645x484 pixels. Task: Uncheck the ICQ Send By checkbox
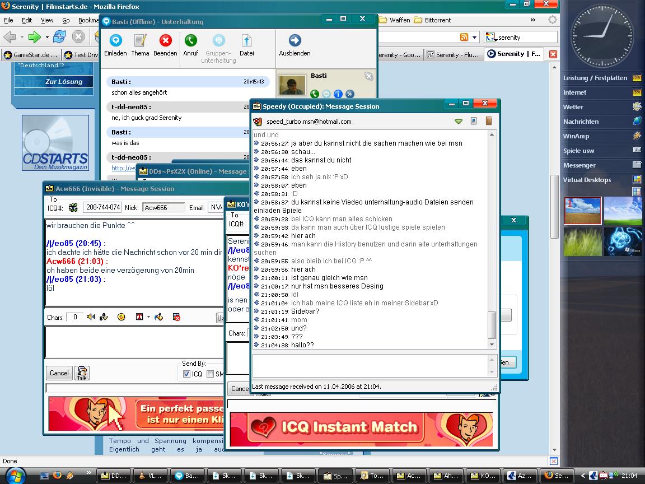point(187,374)
